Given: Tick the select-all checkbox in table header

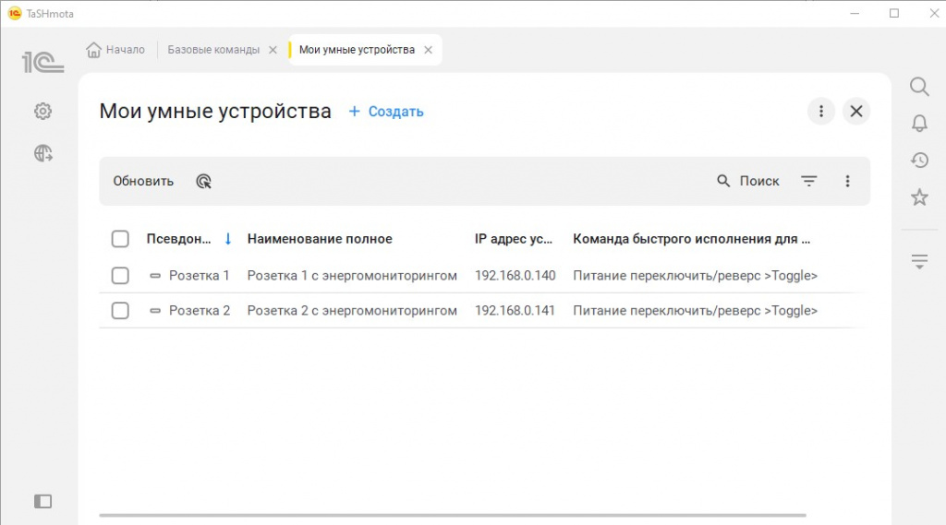Looking at the screenshot, I should click(120, 239).
